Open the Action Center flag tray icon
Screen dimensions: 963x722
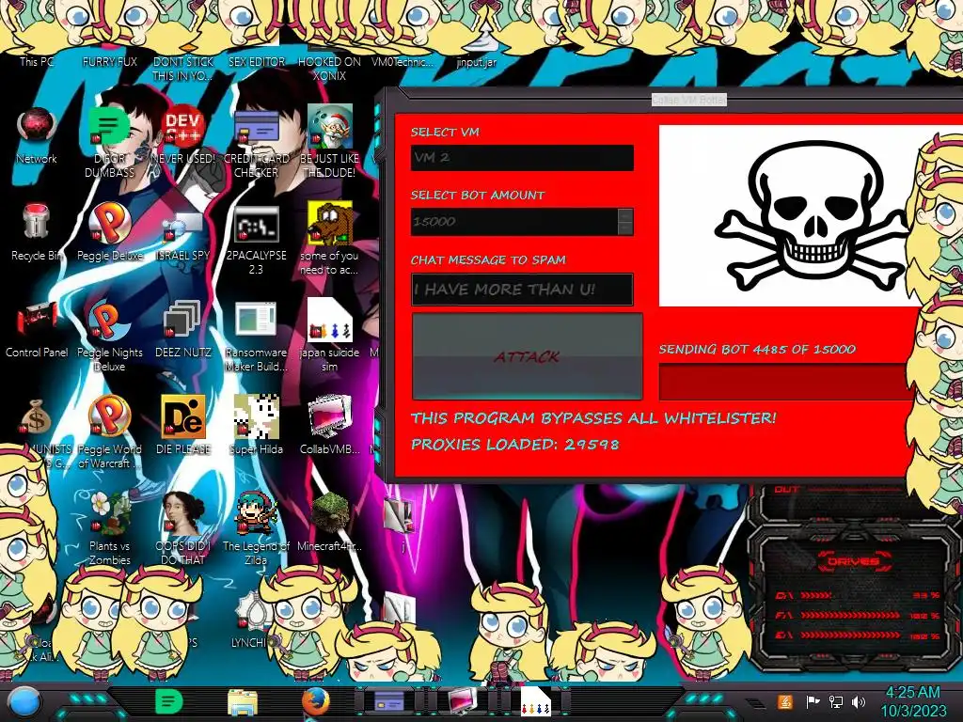813,701
